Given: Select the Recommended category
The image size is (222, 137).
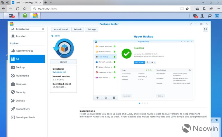Looking at the screenshot, I should point(27,51).
